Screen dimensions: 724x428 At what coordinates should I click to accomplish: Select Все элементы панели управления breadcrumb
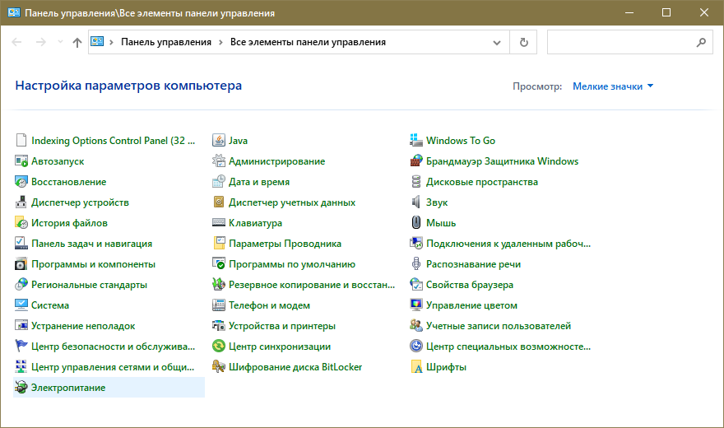(x=308, y=42)
